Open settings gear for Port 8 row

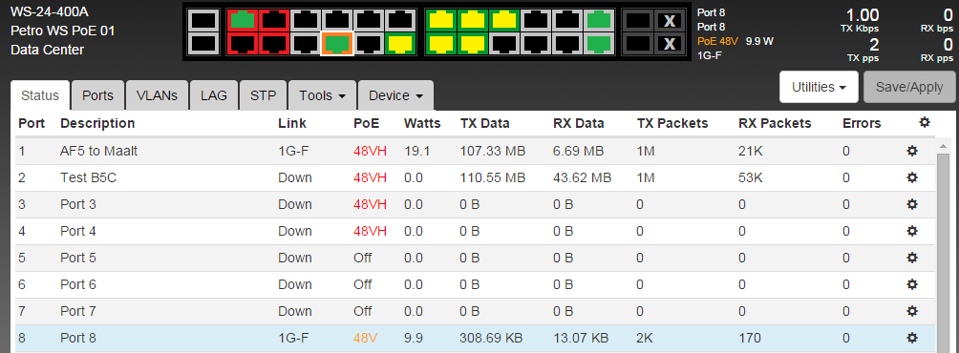pyautogui.click(x=912, y=338)
